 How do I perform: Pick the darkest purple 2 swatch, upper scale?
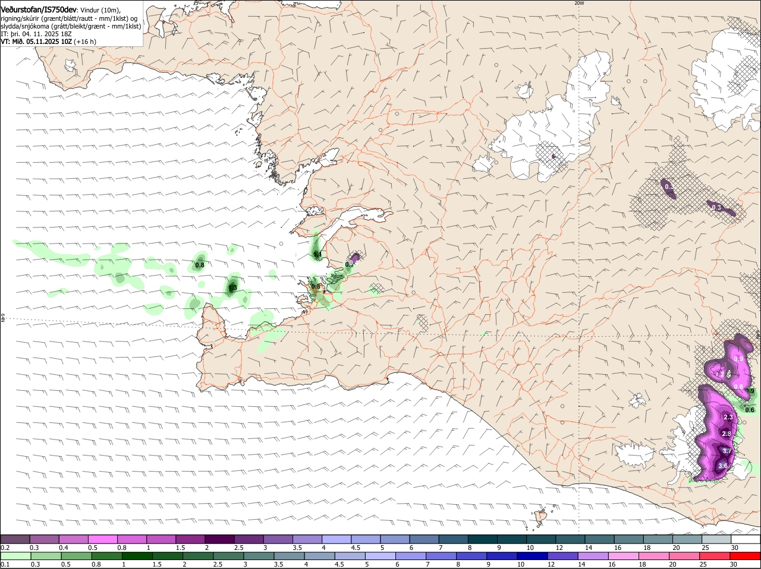click(x=219, y=539)
